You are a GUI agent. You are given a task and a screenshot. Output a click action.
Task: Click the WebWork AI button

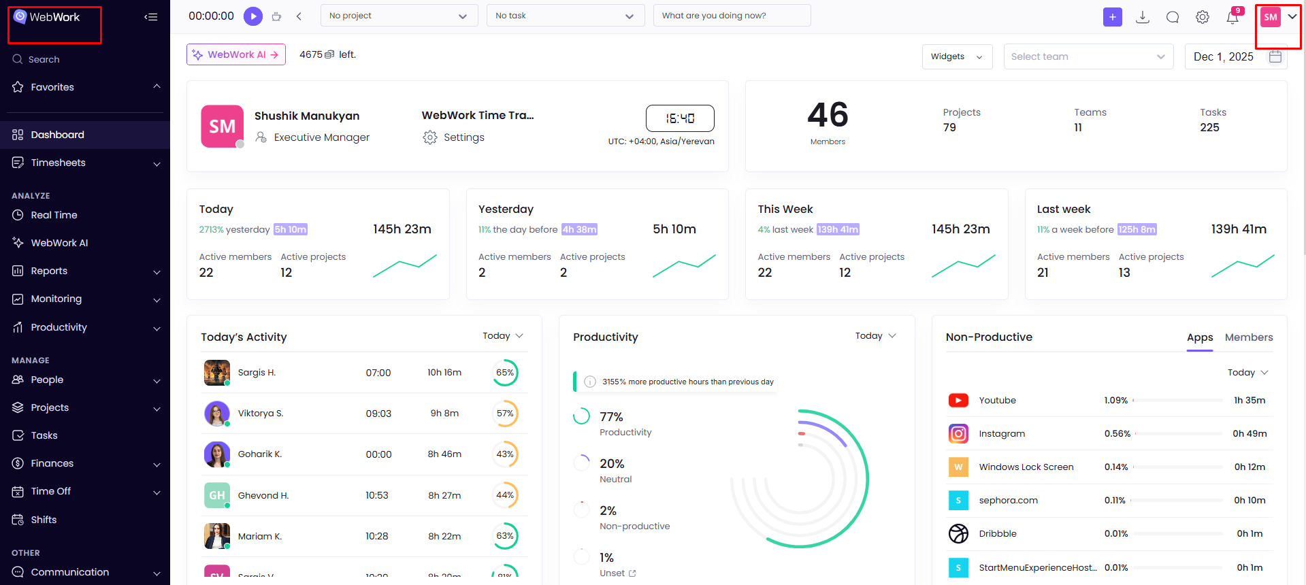[235, 54]
